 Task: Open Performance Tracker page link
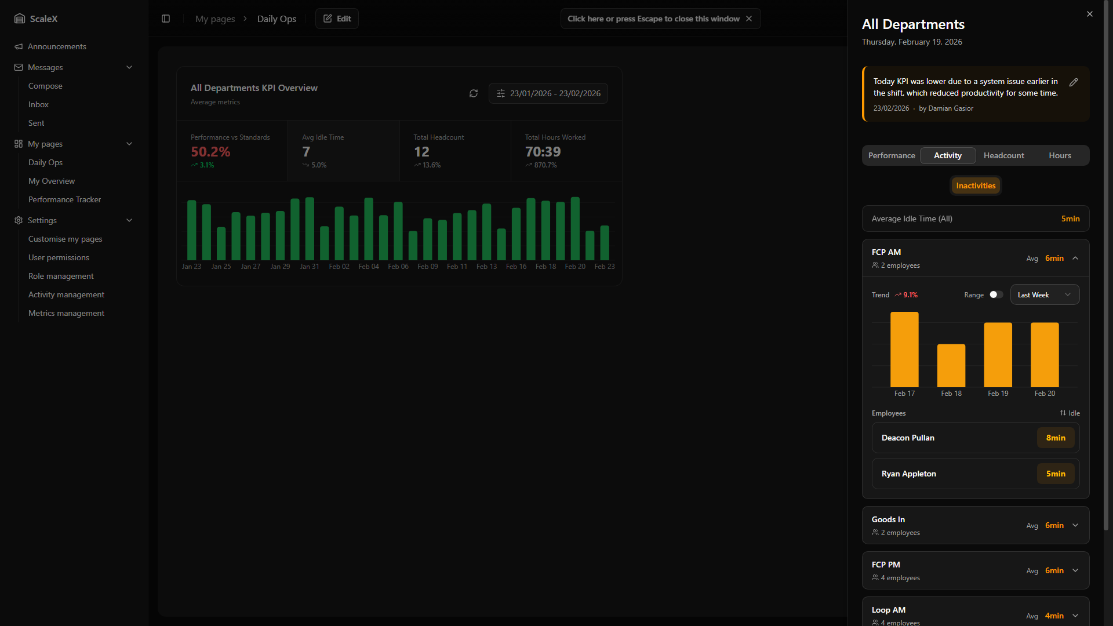pyautogui.click(x=64, y=199)
